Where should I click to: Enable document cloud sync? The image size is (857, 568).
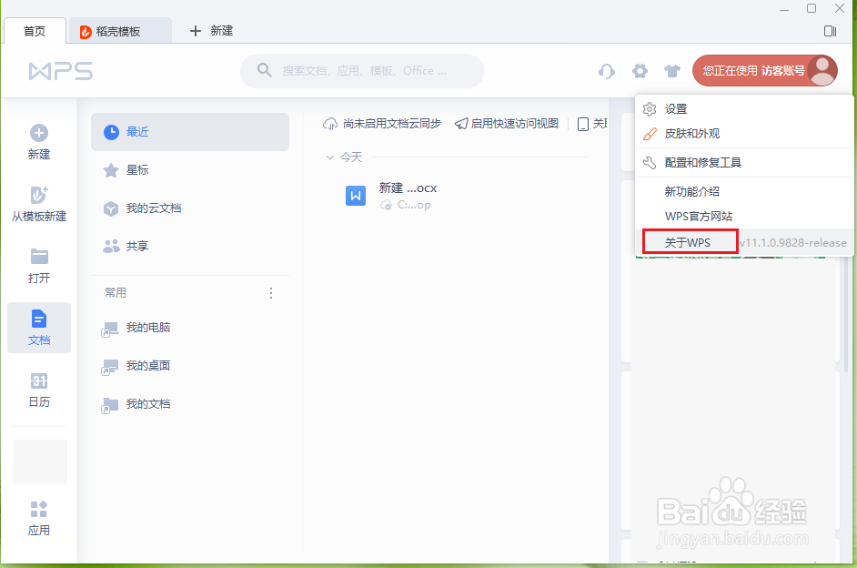[x=382, y=126]
